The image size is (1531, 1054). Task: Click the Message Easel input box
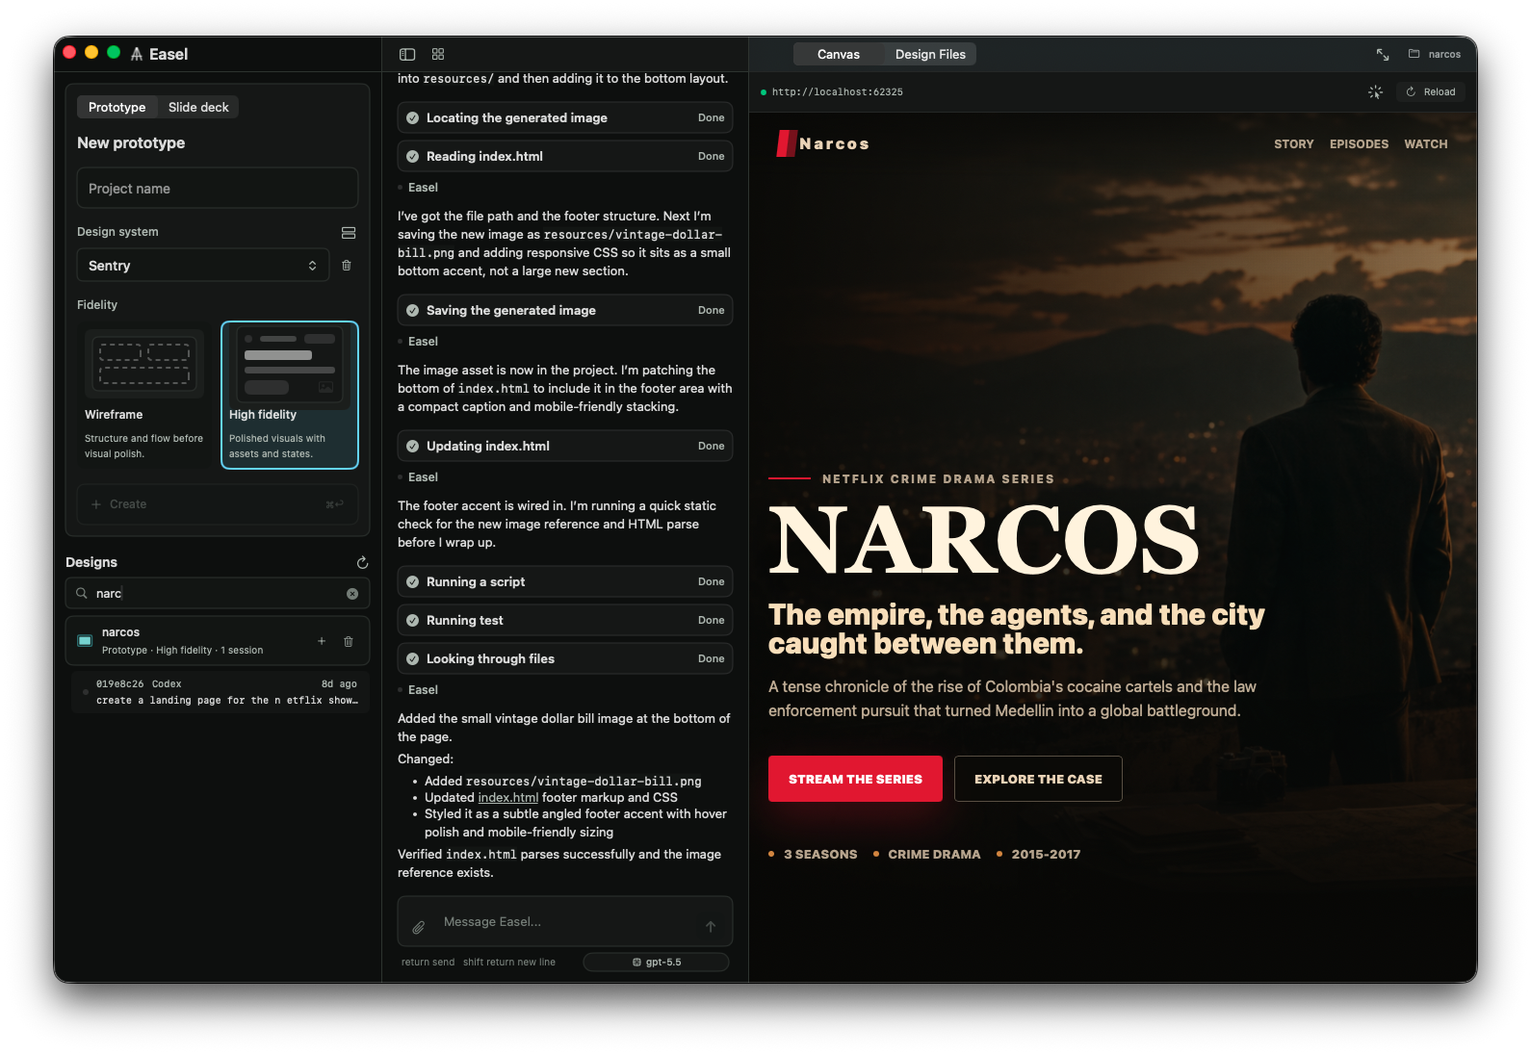coord(565,922)
